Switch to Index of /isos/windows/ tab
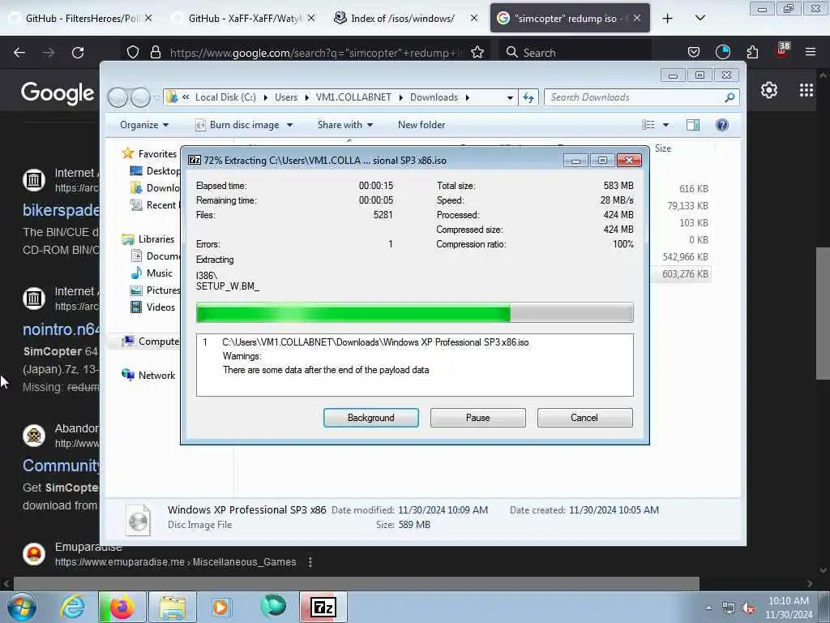The width and height of the screenshot is (830, 623). [405, 19]
